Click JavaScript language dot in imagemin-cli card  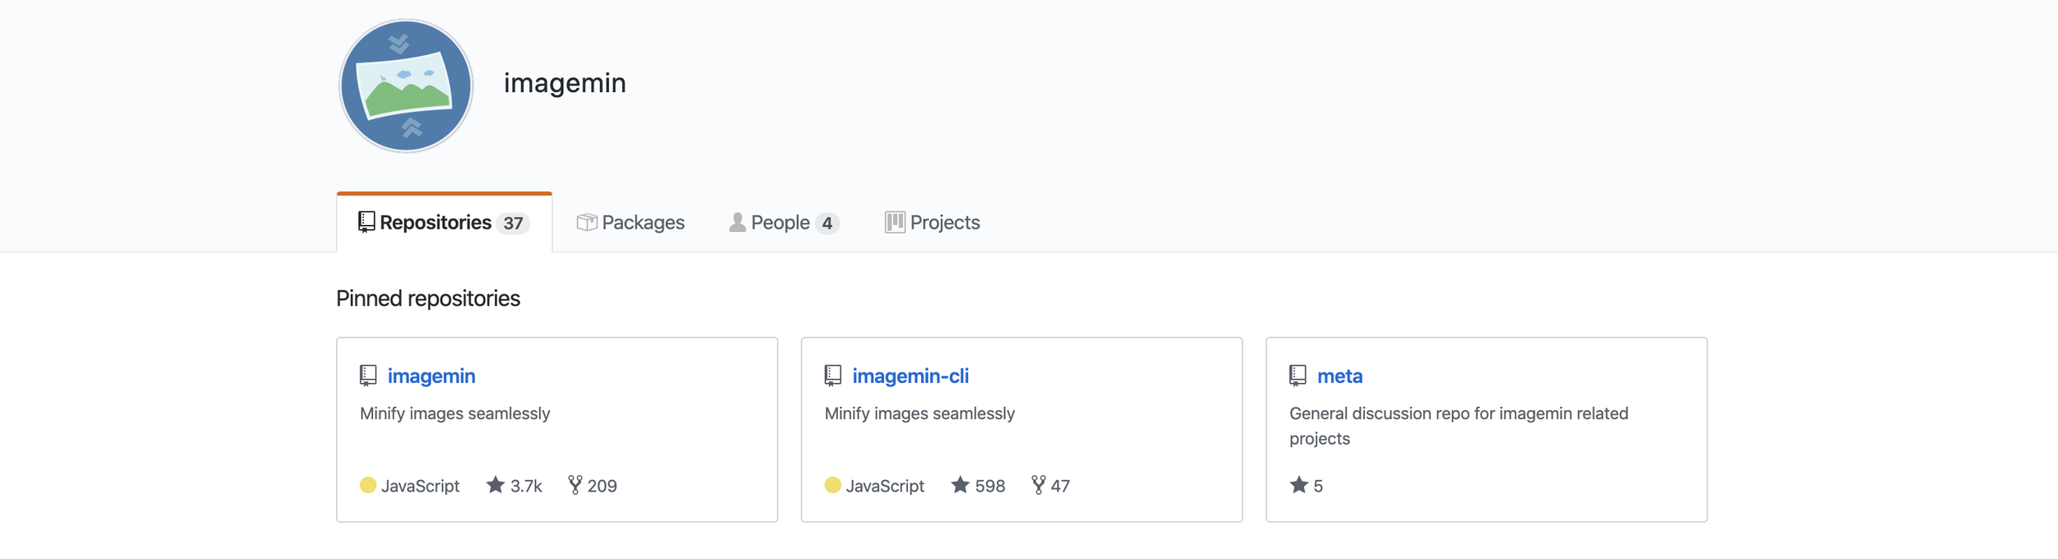click(x=833, y=485)
